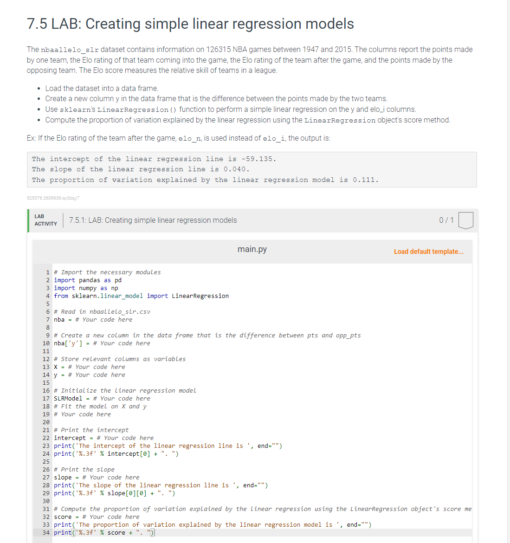Click the '# Read in nbaallelo_slr.csv' comment
This screenshot has width=510, height=543.
point(102,312)
